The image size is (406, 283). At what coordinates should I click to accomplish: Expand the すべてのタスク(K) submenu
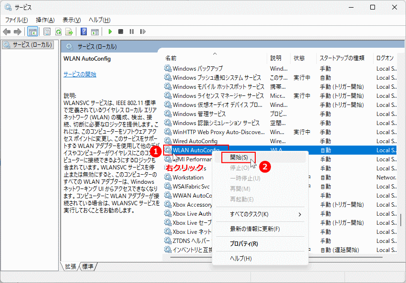point(260,214)
